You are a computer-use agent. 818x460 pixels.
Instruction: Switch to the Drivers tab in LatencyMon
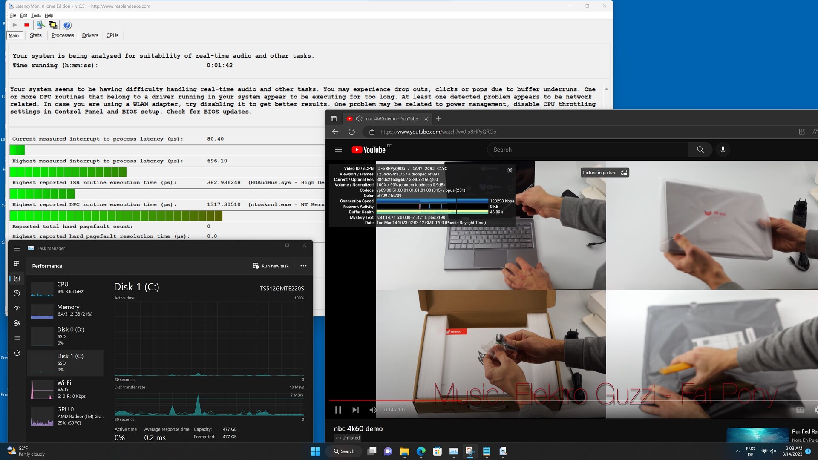click(x=90, y=35)
